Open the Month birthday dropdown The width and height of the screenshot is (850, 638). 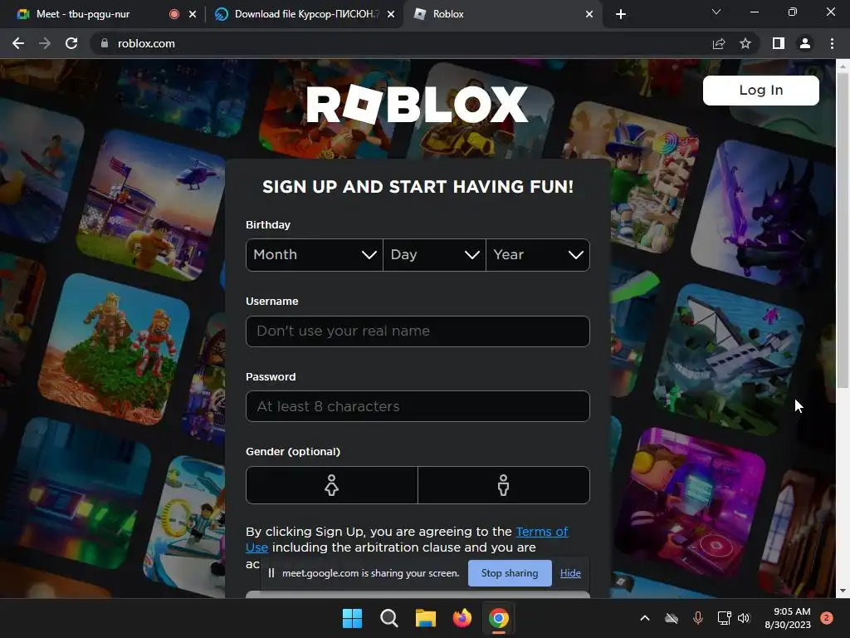[315, 254]
